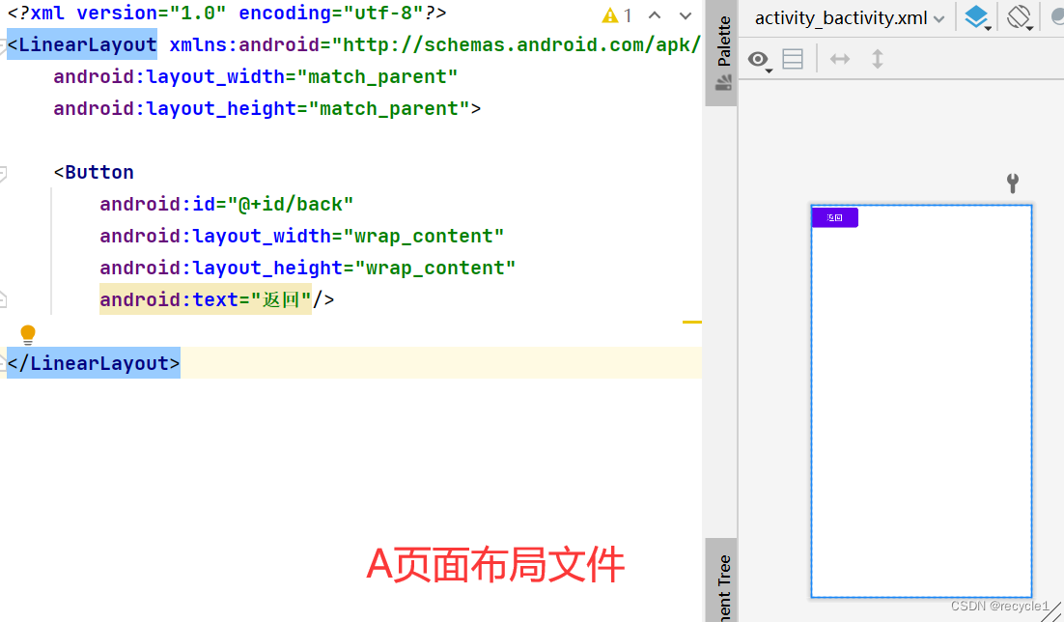This screenshot has height=622, width=1064.
Task: Click the vertical expand arrows icon
Action: coord(877,59)
